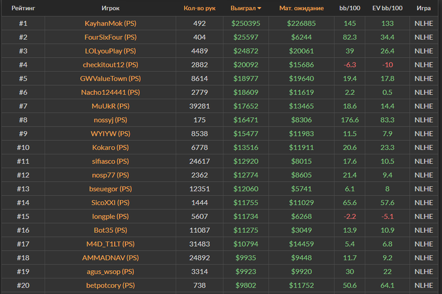Open bseuegor player profile
This screenshot has height=294, width=442.
click(x=104, y=189)
